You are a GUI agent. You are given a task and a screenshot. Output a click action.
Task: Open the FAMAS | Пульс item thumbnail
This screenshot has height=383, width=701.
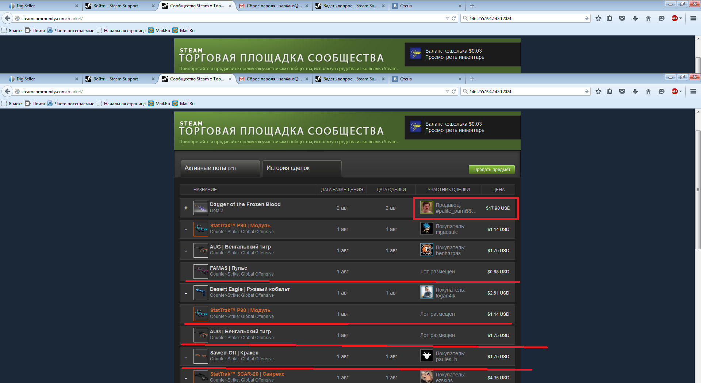pyautogui.click(x=200, y=272)
